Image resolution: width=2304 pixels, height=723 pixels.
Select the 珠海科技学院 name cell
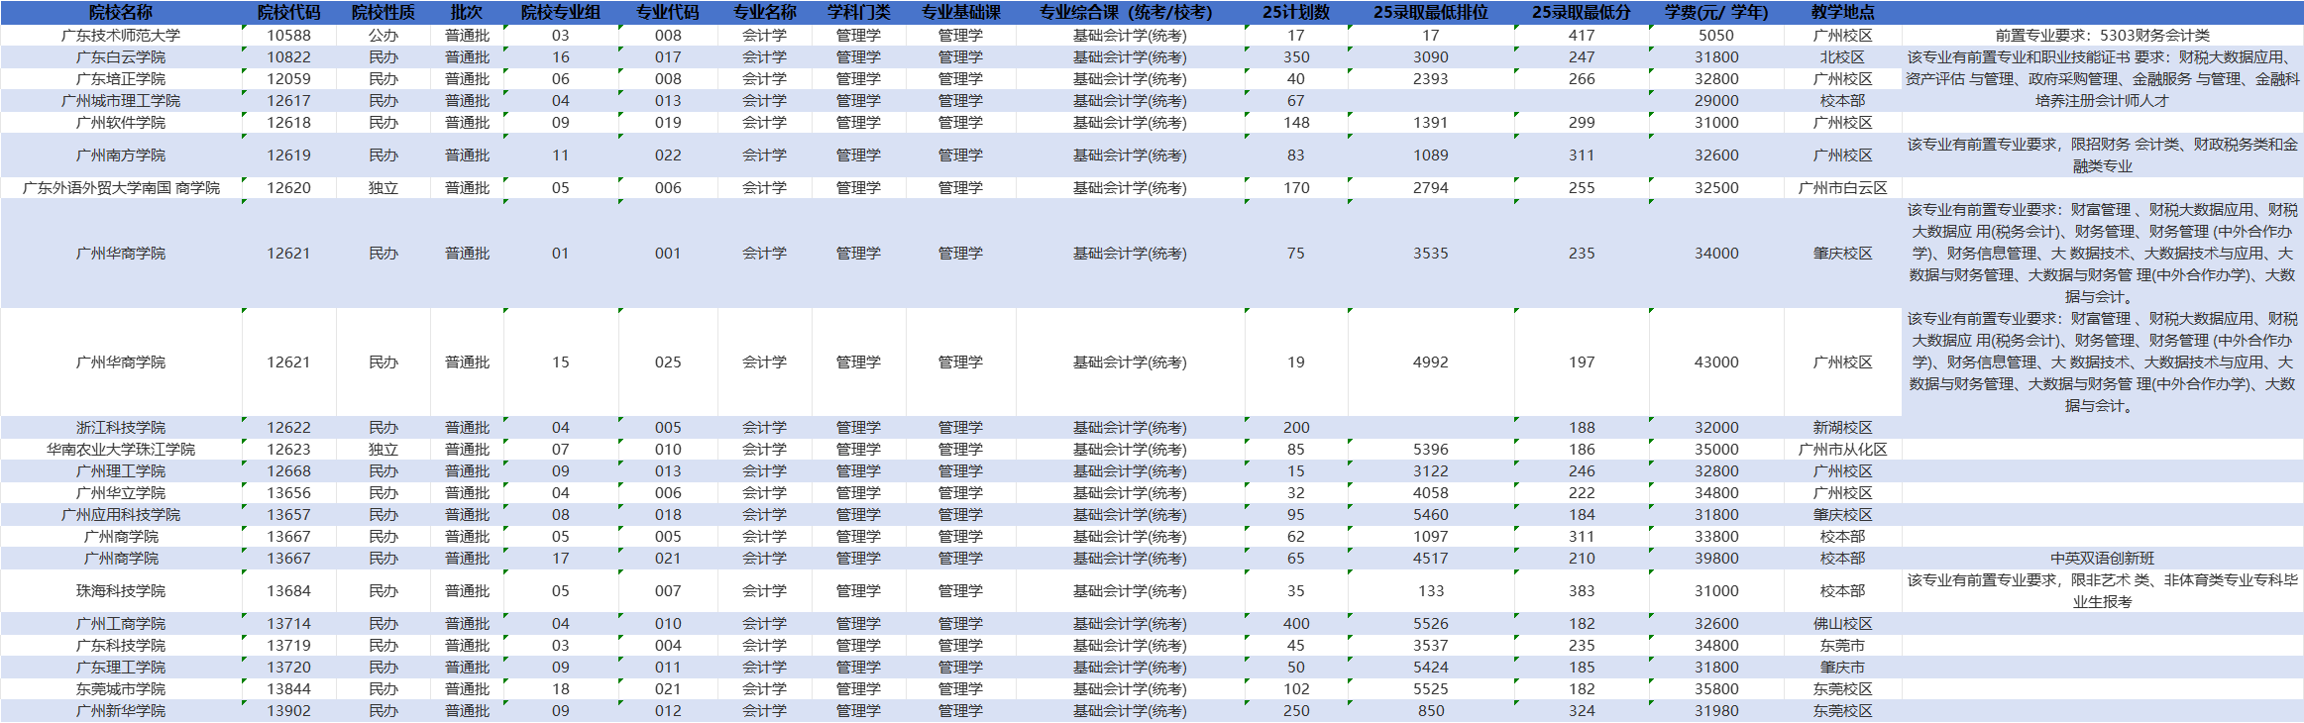[121, 590]
